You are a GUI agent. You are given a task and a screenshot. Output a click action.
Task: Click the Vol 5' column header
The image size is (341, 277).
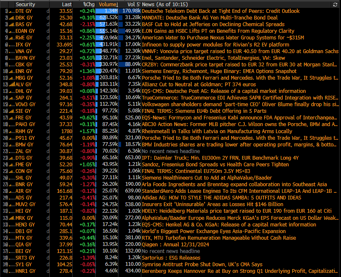(134, 4)
